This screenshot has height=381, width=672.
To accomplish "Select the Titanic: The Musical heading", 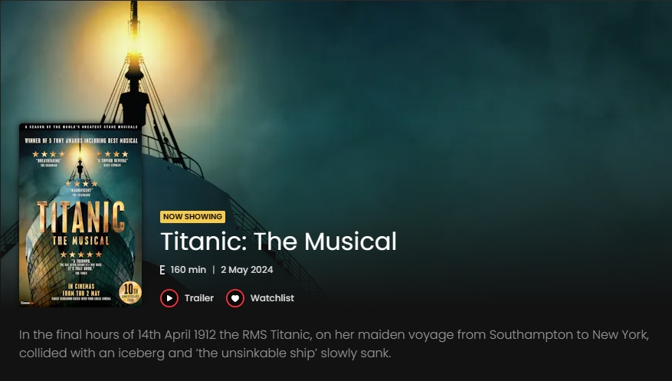I will pos(279,241).
